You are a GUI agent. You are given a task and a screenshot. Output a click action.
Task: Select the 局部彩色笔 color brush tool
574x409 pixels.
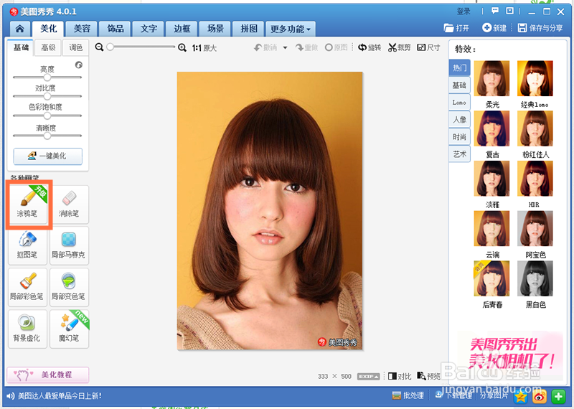tap(28, 288)
